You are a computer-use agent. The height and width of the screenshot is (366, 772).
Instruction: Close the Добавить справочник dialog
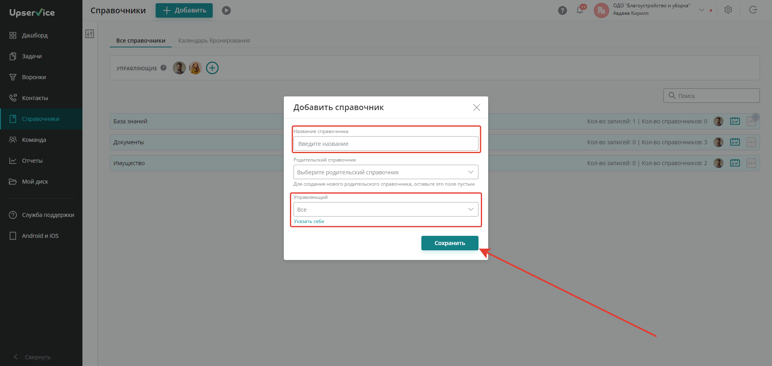pos(476,107)
